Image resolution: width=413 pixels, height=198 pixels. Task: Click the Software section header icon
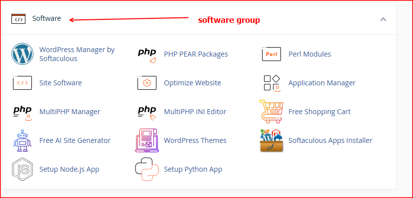click(x=18, y=19)
